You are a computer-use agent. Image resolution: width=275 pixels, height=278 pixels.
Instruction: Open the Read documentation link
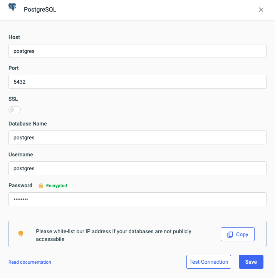[30, 262]
